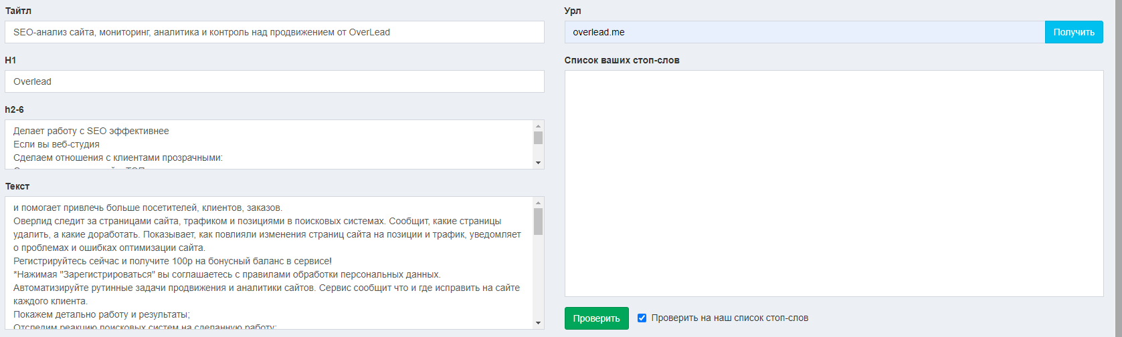
Task: Click the empty stop-words list textarea
Action: pos(834,184)
